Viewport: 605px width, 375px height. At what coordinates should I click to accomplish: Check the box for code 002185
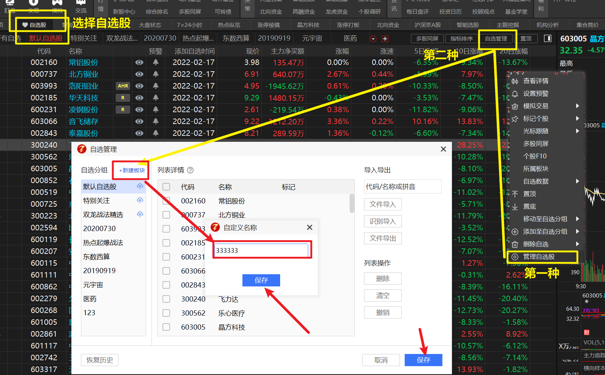pyautogui.click(x=166, y=243)
